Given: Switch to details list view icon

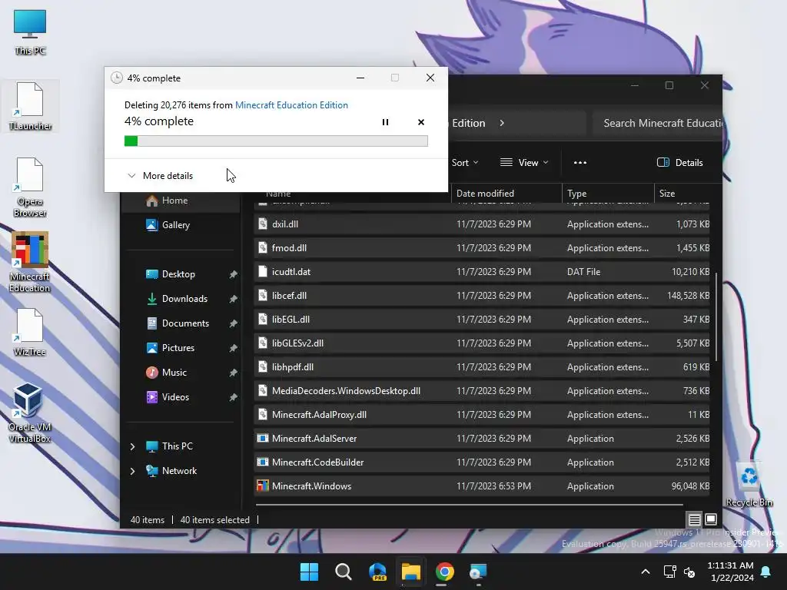Looking at the screenshot, I should 694,519.
